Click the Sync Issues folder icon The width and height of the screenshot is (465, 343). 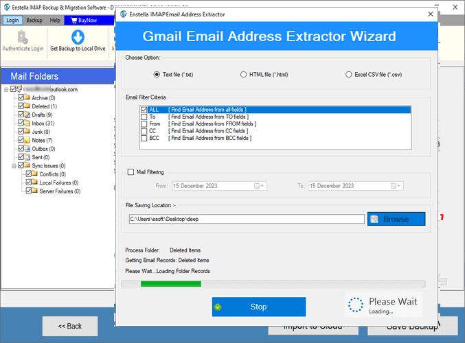click(27, 165)
